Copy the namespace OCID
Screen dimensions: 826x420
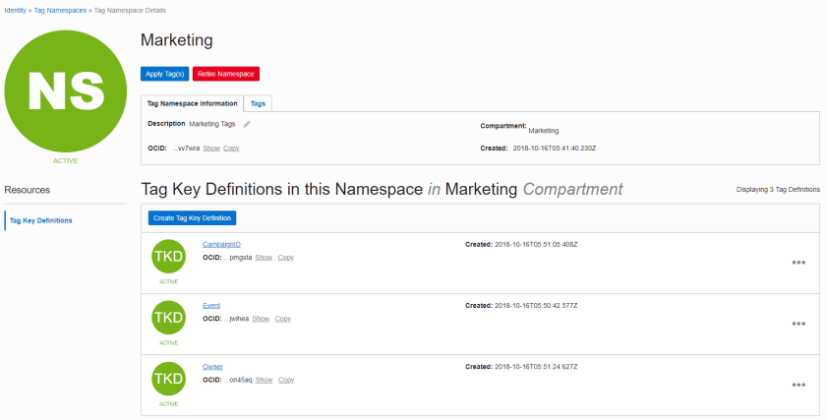[x=231, y=148]
